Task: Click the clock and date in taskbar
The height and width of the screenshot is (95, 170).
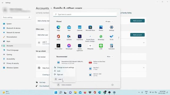Action: click(x=162, y=92)
